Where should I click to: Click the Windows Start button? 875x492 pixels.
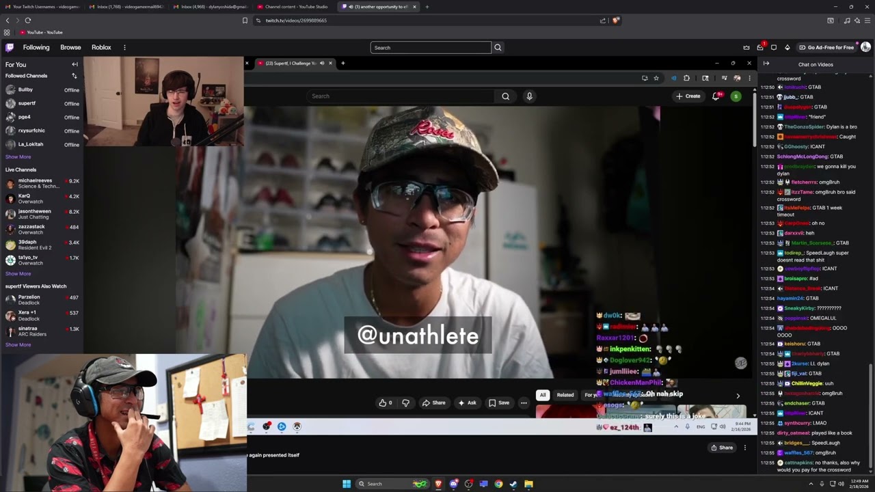pyautogui.click(x=347, y=484)
